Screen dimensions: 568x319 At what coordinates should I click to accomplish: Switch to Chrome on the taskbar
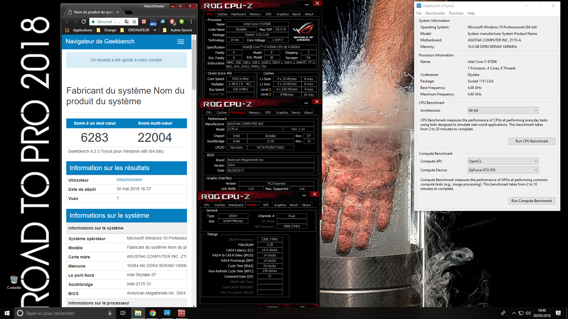(152, 313)
